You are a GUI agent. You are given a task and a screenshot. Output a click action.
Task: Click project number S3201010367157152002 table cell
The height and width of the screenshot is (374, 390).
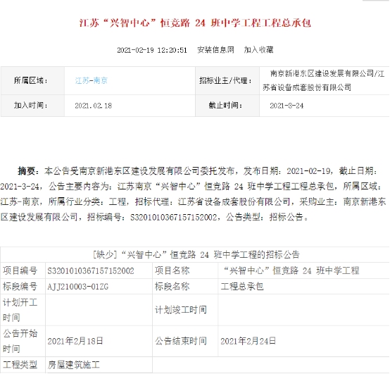click(x=99, y=270)
